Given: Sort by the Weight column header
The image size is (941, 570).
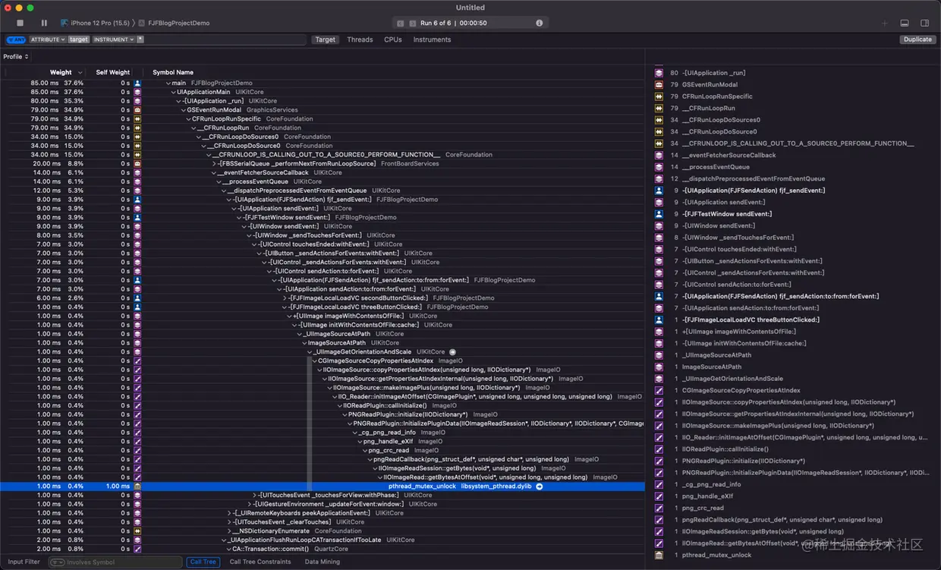Looking at the screenshot, I should (x=61, y=73).
